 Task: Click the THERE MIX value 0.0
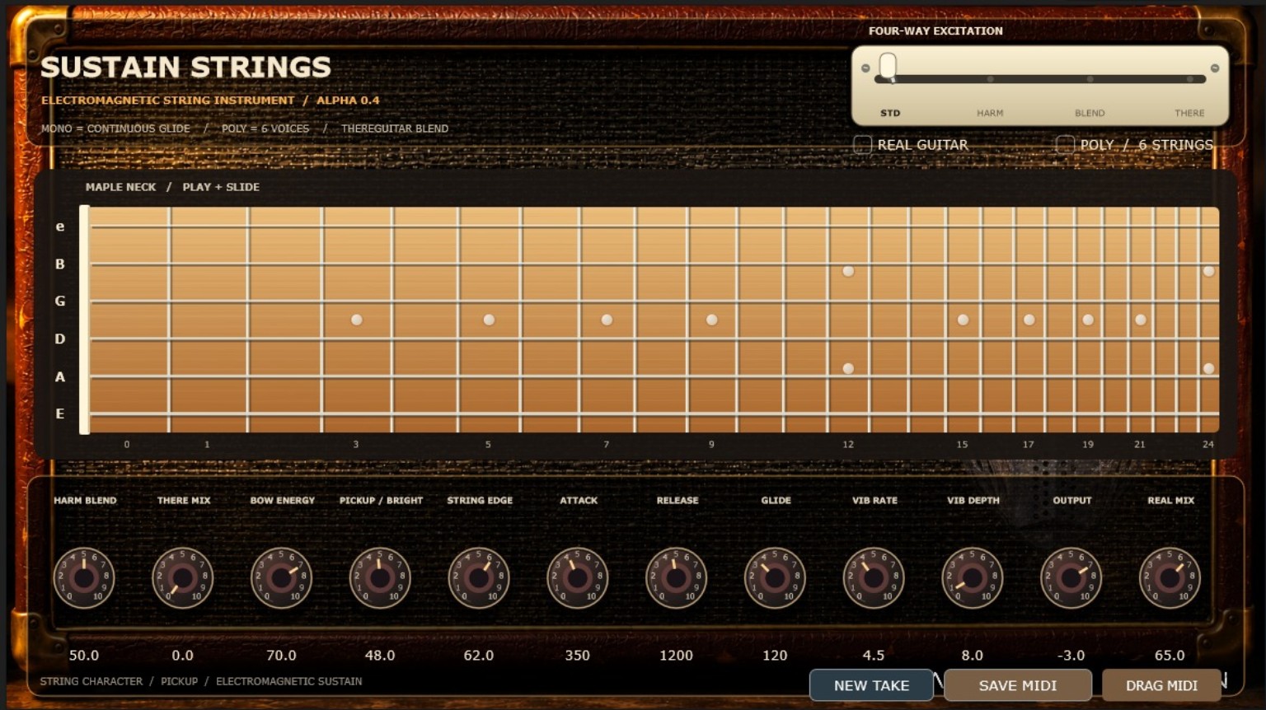[x=183, y=656]
